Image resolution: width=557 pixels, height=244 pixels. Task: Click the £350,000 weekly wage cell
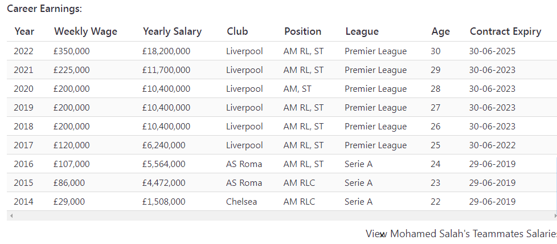[71, 51]
